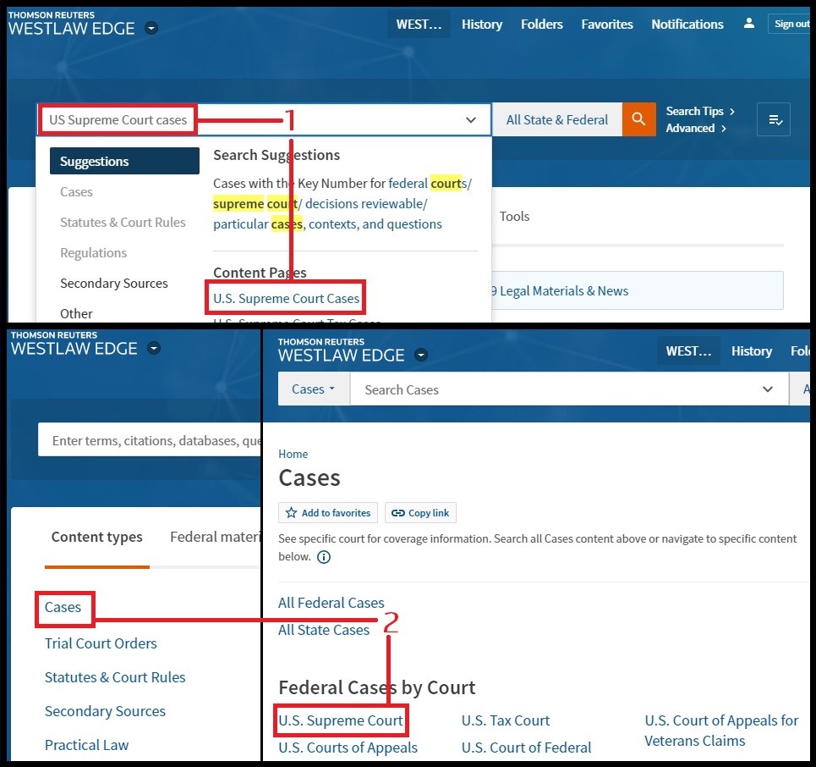Image resolution: width=816 pixels, height=767 pixels.
Task: Click the U.S. Supreme Court Cases suggestion
Action: (287, 298)
